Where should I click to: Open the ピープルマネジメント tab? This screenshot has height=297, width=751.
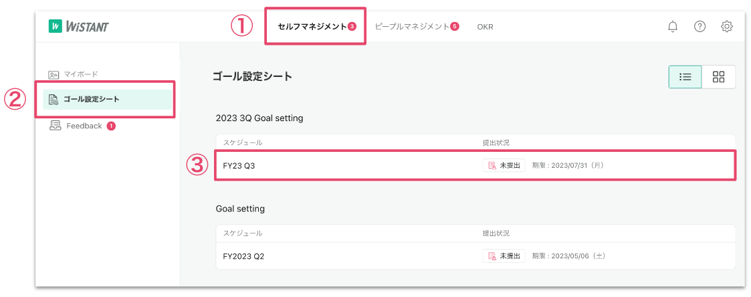pyautogui.click(x=413, y=27)
